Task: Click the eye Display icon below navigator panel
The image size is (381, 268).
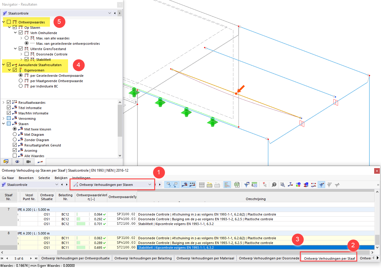Action: pos(17,162)
